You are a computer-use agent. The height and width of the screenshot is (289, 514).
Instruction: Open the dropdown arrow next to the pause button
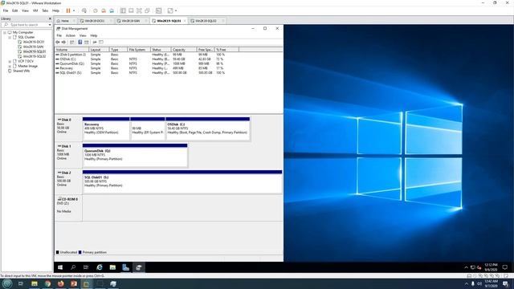point(74,10)
